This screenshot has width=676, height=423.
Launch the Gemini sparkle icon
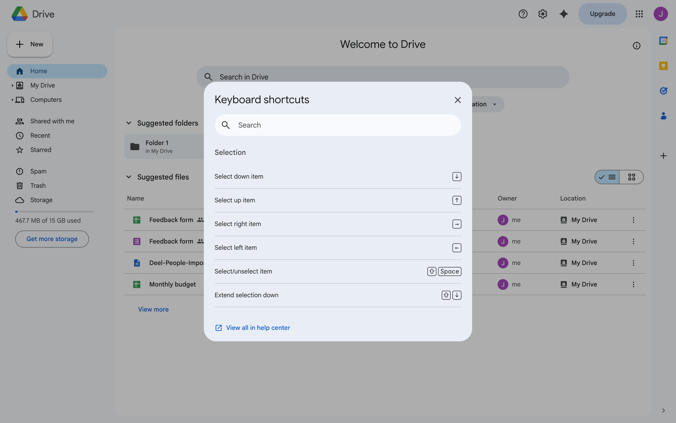tap(563, 14)
